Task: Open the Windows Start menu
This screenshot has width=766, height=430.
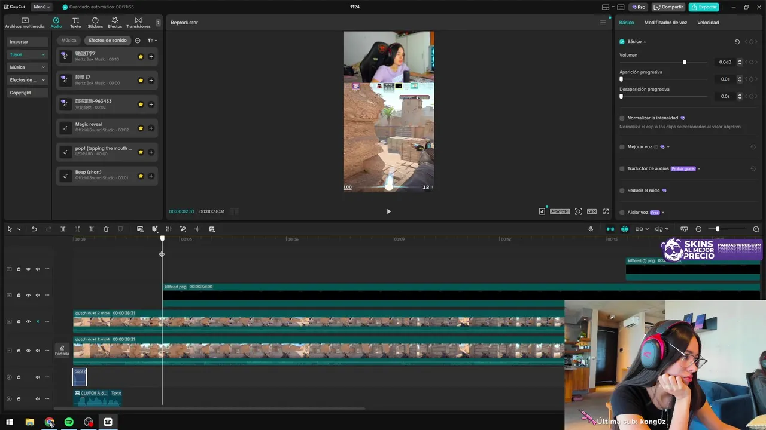Action: click(10, 422)
